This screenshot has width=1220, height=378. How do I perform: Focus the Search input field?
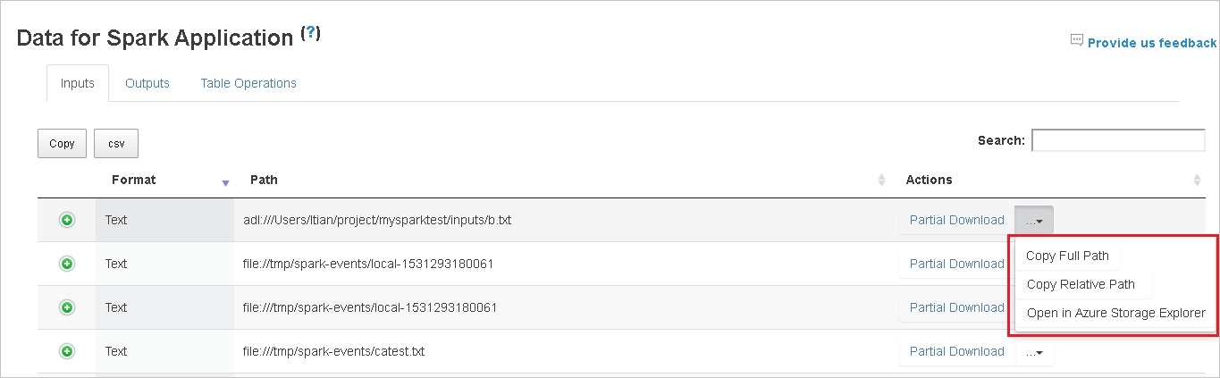(1118, 140)
